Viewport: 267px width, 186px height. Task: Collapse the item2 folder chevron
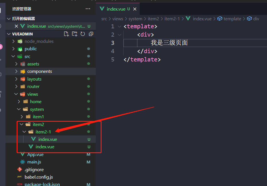22,124
